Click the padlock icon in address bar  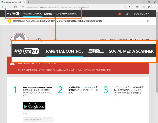tap(23, 7)
